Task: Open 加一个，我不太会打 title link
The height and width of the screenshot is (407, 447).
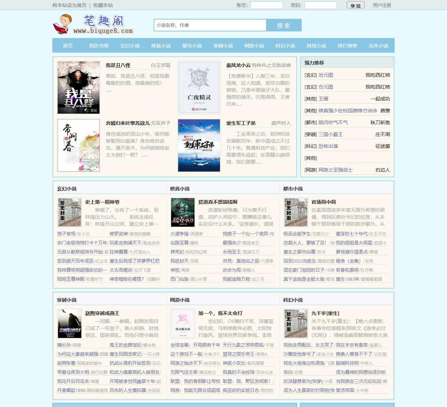Action: pos(220,313)
